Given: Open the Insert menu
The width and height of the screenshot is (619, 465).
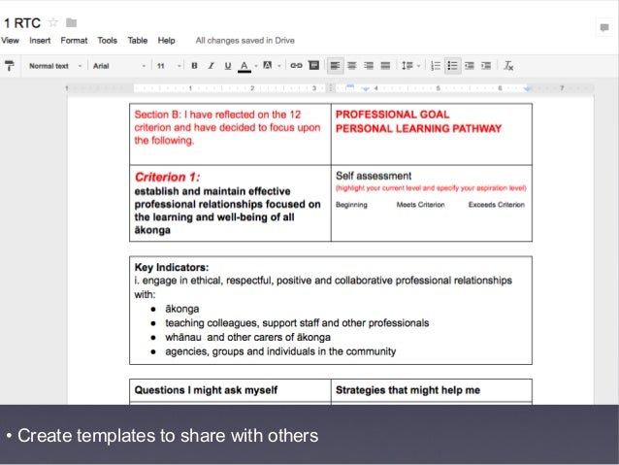Looking at the screenshot, I should click(x=40, y=41).
